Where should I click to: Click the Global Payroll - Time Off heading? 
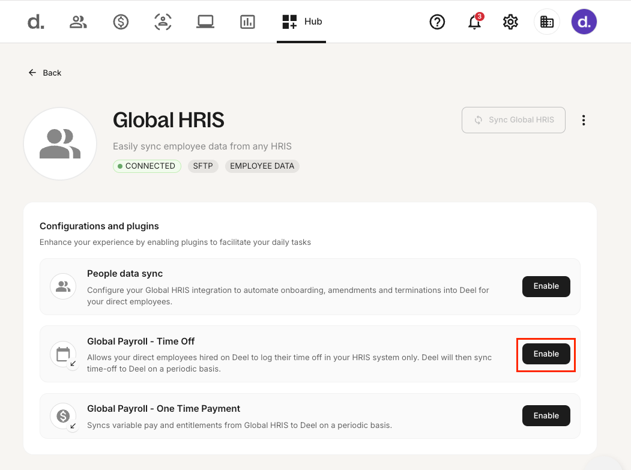pyautogui.click(x=141, y=341)
